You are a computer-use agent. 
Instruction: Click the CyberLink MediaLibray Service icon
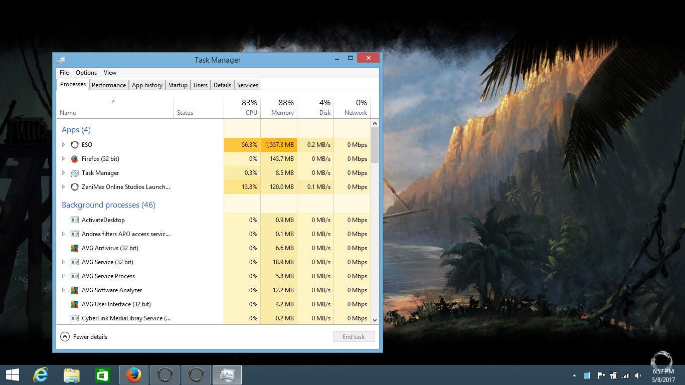click(74, 318)
